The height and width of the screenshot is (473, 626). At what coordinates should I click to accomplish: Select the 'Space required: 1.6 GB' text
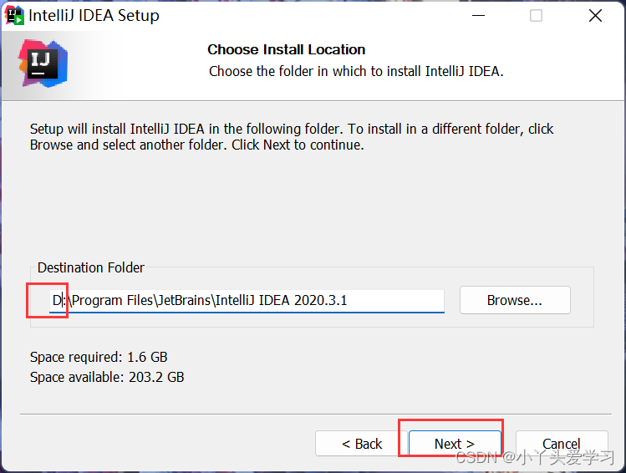pos(99,357)
